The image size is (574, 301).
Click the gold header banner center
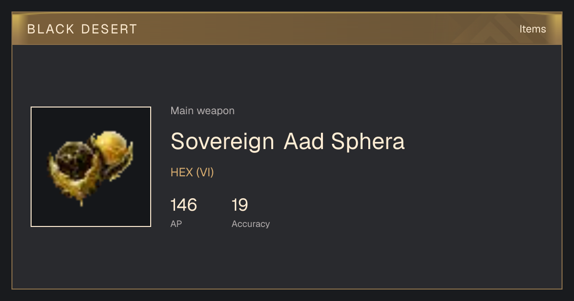point(287,29)
